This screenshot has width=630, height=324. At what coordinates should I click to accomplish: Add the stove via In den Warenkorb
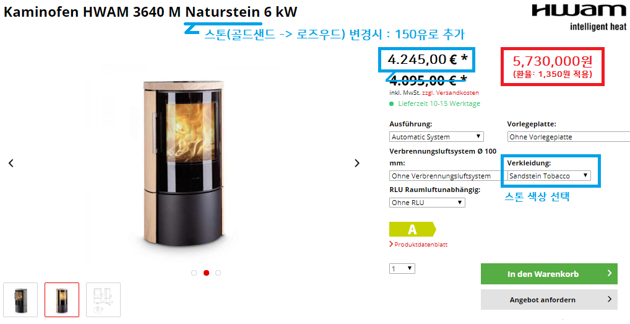[549, 274]
